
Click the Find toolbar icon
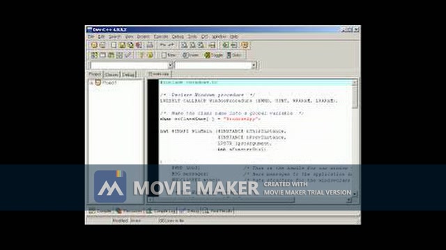pos(184,45)
